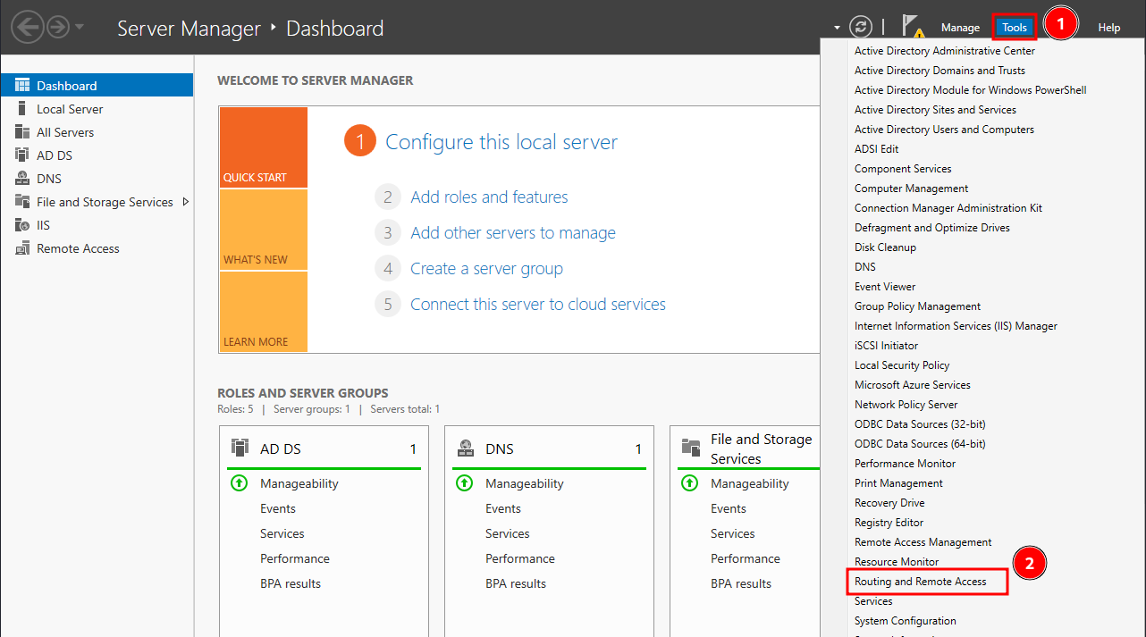Open the notifications flag
1146x637 pixels.
(x=913, y=28)
